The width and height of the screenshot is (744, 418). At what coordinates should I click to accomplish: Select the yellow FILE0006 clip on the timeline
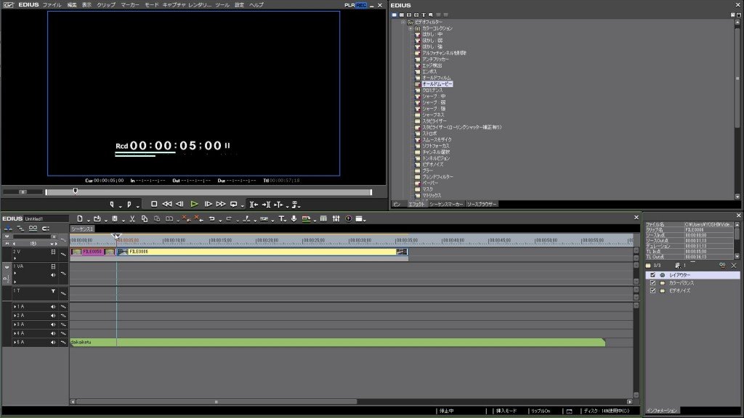tap(262, 252)
